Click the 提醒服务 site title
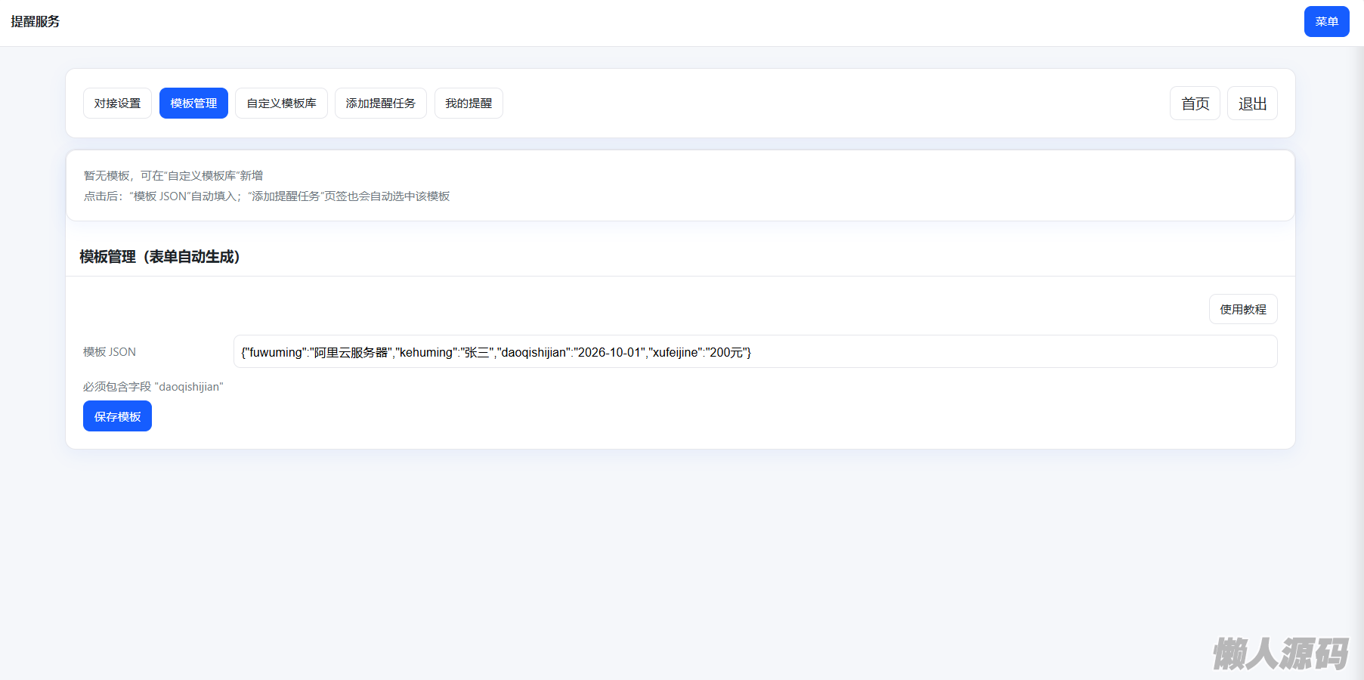Viewport: 1364px width, 680px height. click(36, 21)
